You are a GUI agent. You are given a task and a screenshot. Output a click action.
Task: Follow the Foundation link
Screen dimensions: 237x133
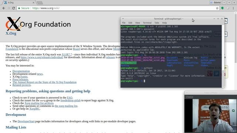point(12,49)
